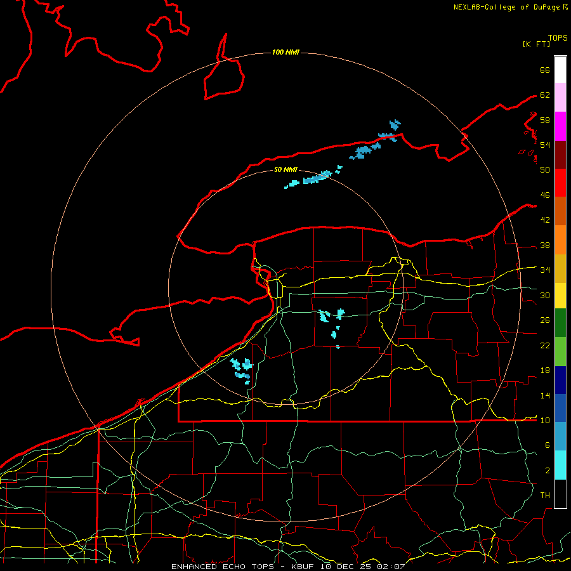Click the light green swatch below 22
The height and width of the screenshot is (571, 571).
coord(560,351)
